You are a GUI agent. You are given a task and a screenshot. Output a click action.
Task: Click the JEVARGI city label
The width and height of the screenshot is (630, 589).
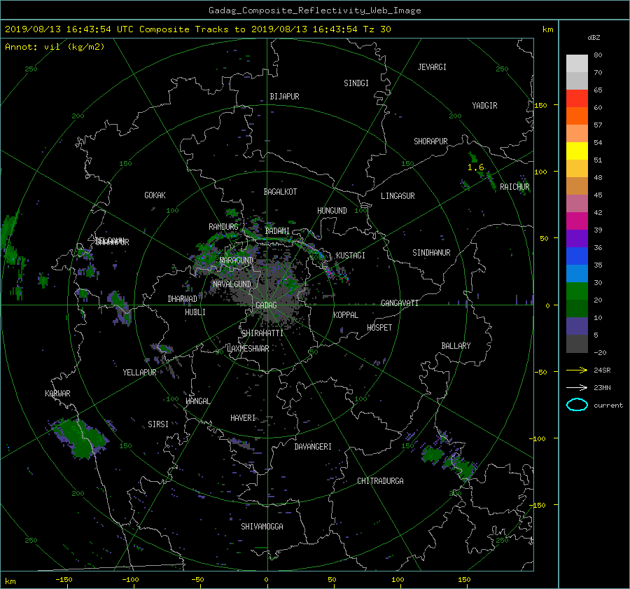(x=432, y=67)
